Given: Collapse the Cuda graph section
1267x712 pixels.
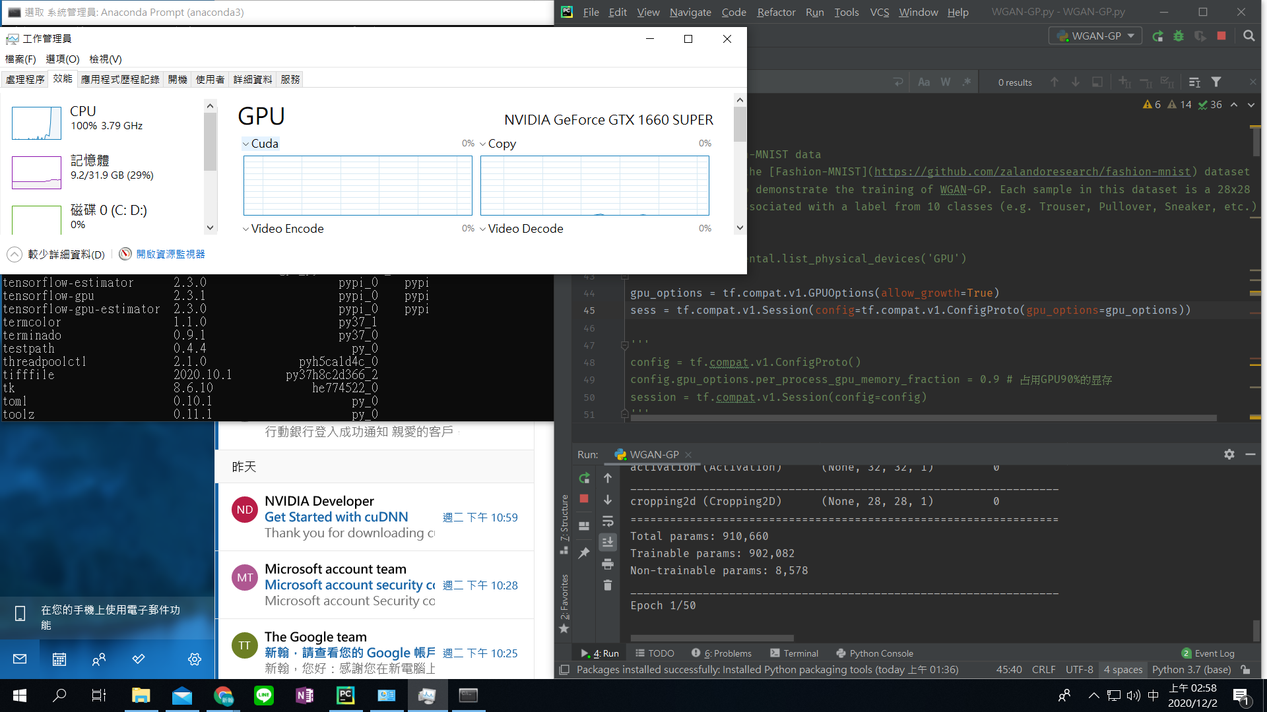Looking at the screenshot, I should click(245, 143).
